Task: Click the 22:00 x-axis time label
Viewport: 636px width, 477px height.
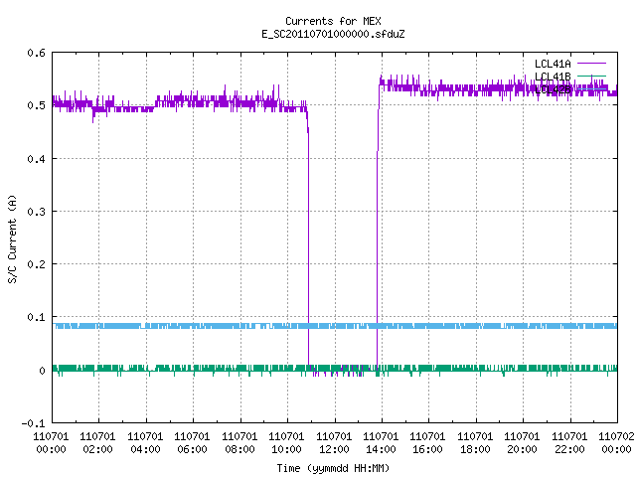Action: coord(569,449)
